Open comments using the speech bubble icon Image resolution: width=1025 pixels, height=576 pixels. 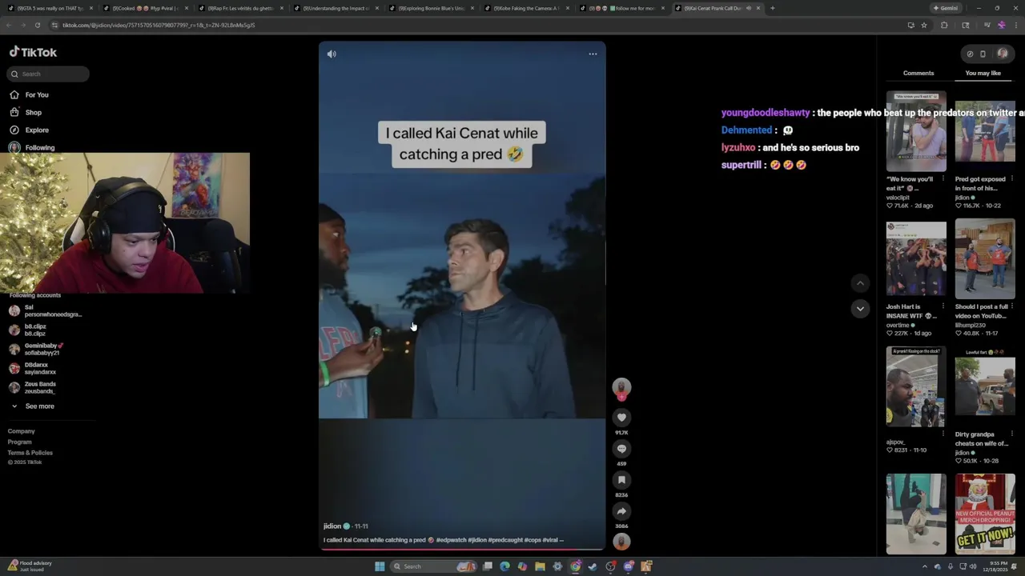click(621, 449)
